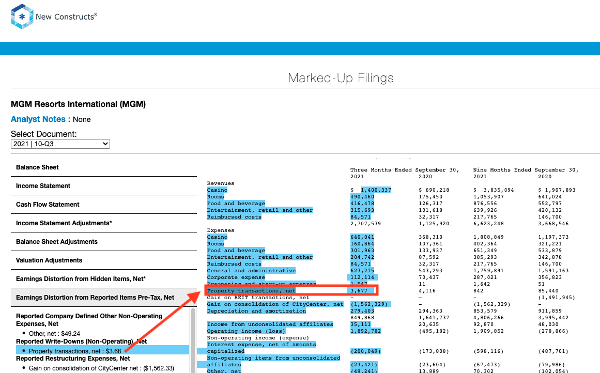600x373 pixels.
Task: Click the nine-month 2020 REIT gain value (1,491,945)
Action: coord(557,297)
